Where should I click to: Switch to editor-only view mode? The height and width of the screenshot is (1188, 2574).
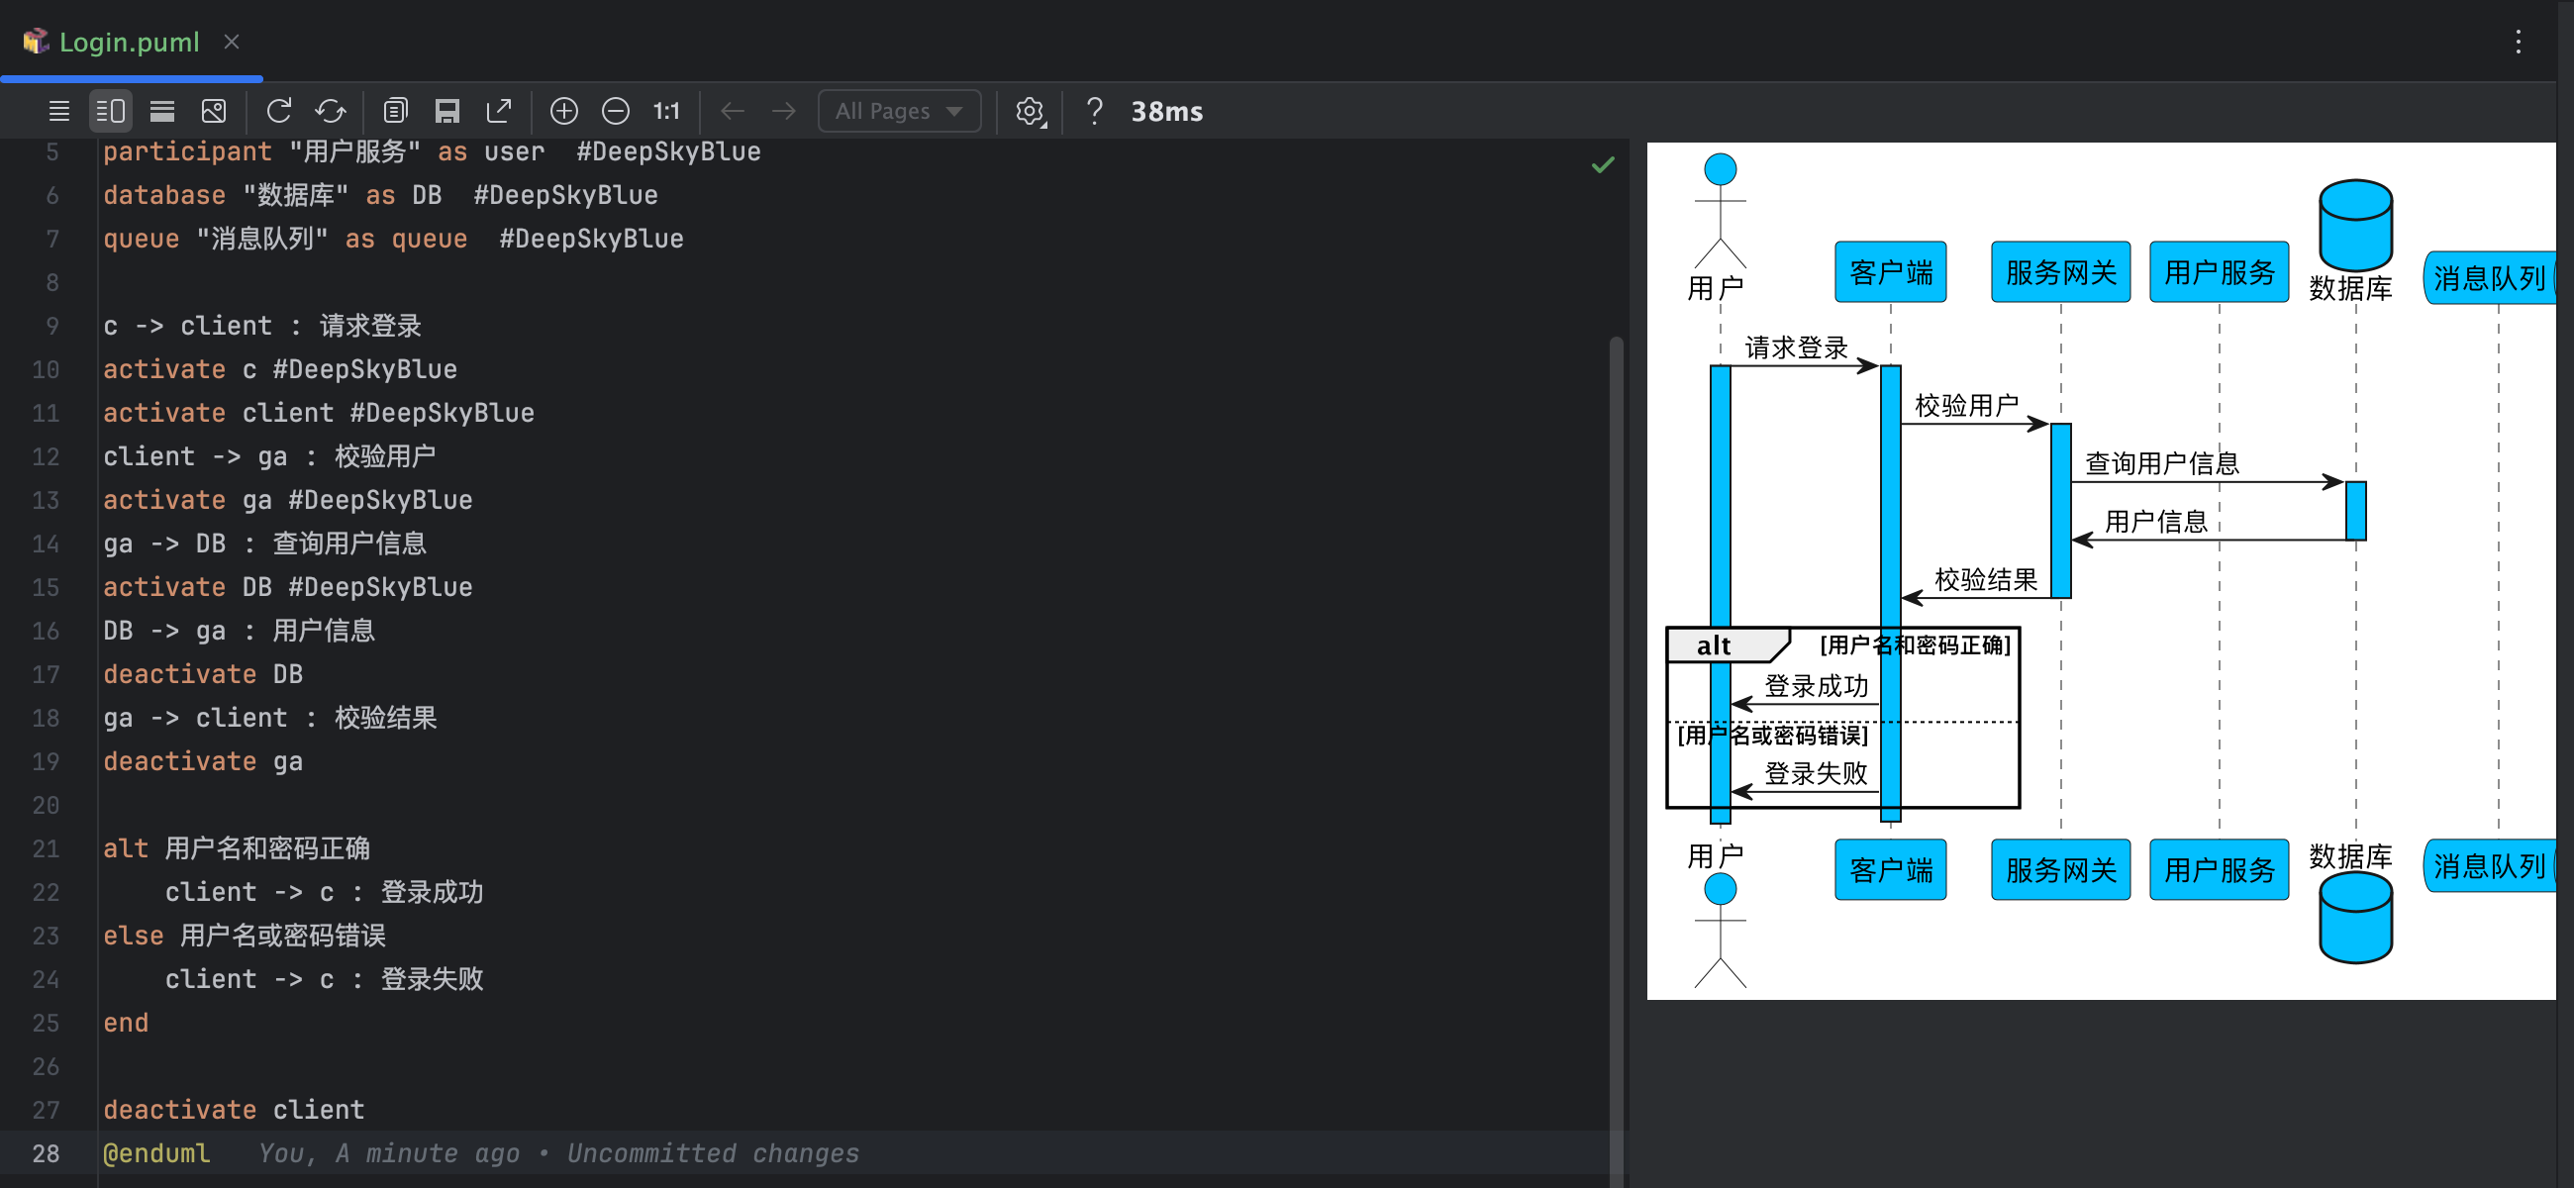click(59, 111)
